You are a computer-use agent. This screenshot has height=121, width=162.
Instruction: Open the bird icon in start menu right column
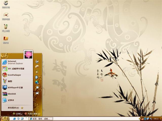37,62
